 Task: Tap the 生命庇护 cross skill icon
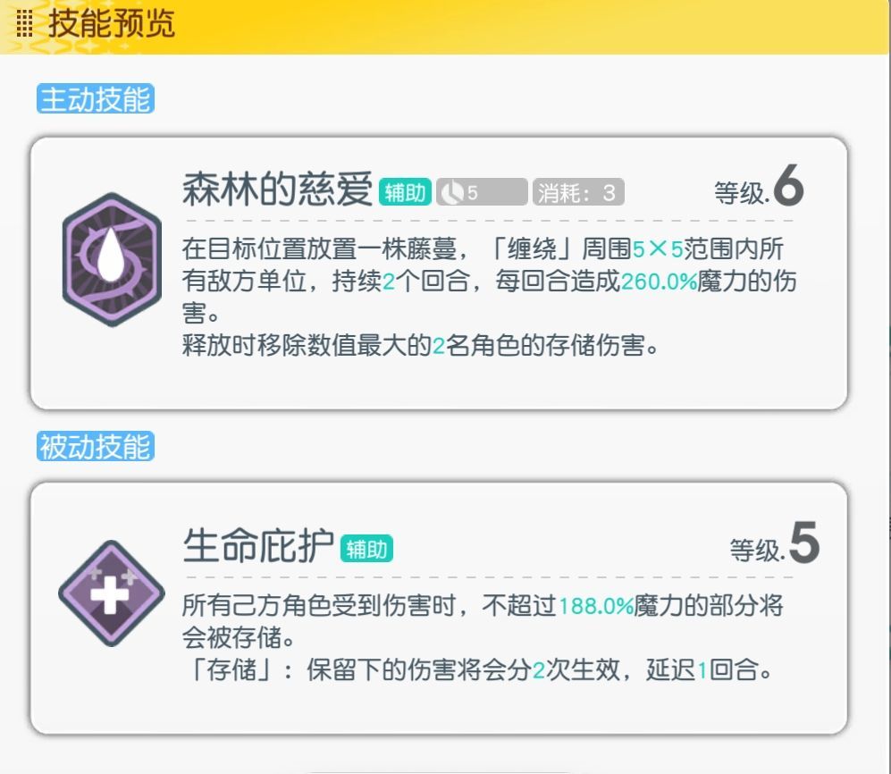coord(111,591)
